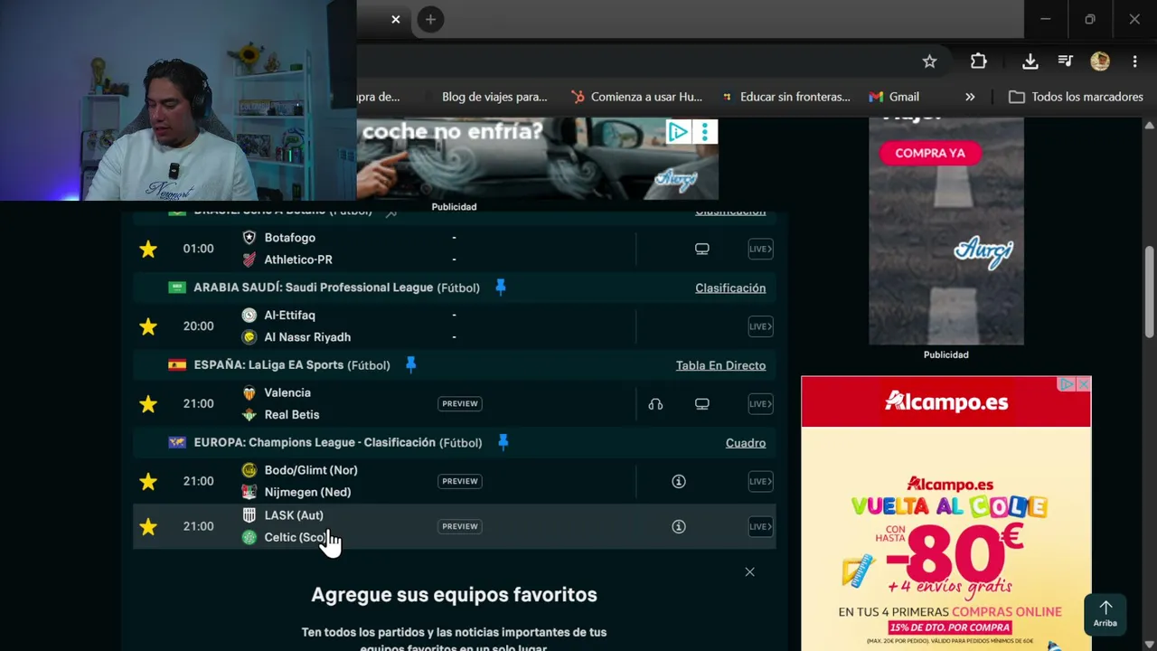The image size is (1157, 651).
Task: Click the Al Nassr Riyadh team crest
Action: 249,337
